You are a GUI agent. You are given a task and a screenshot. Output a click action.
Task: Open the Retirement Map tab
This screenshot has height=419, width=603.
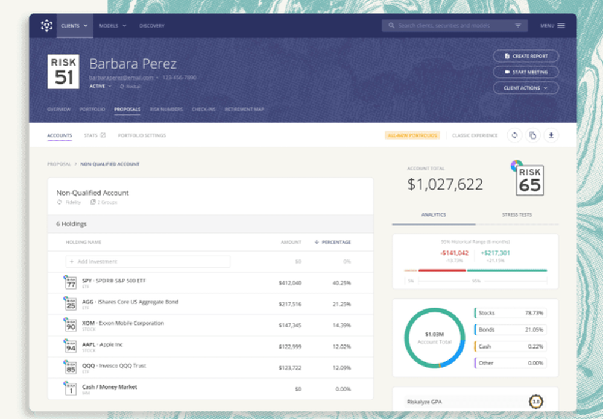click(244, 110)
